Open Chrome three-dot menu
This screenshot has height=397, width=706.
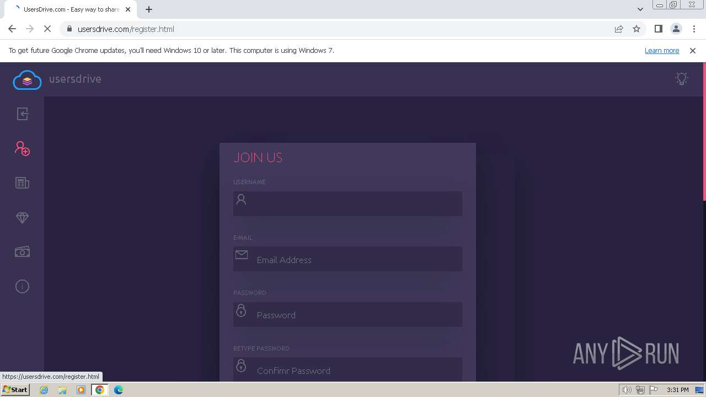click(x=694, y=29)
